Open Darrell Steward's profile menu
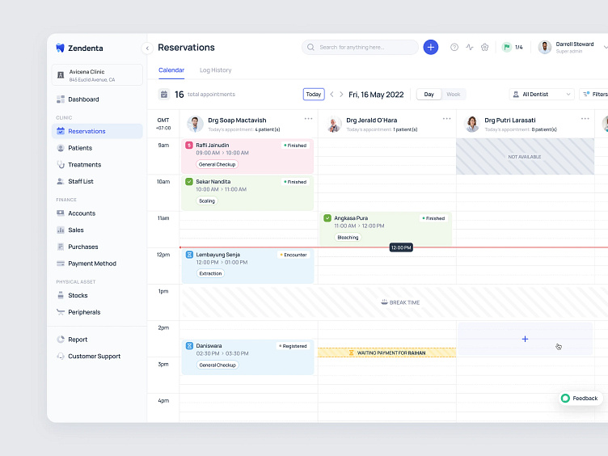This screenshot has width=608, height=456. [572, 48]
